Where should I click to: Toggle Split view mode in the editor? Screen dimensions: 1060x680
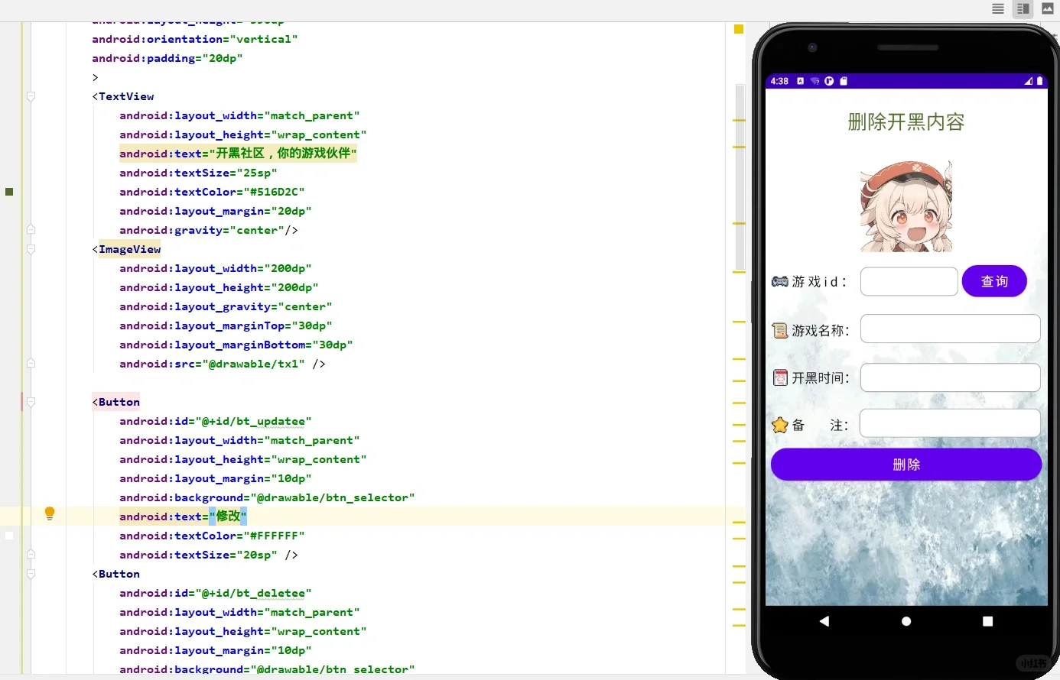click(x=1023, y=8)
